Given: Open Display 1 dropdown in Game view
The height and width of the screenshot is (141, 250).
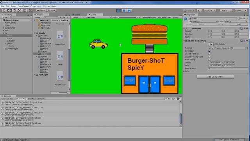Looking at the screenshot, I should click(78, 17).
